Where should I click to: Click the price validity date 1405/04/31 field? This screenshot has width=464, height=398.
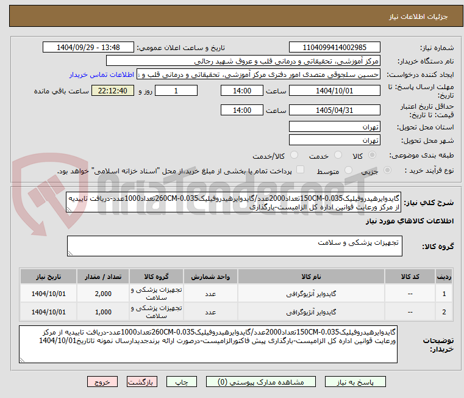334,110
